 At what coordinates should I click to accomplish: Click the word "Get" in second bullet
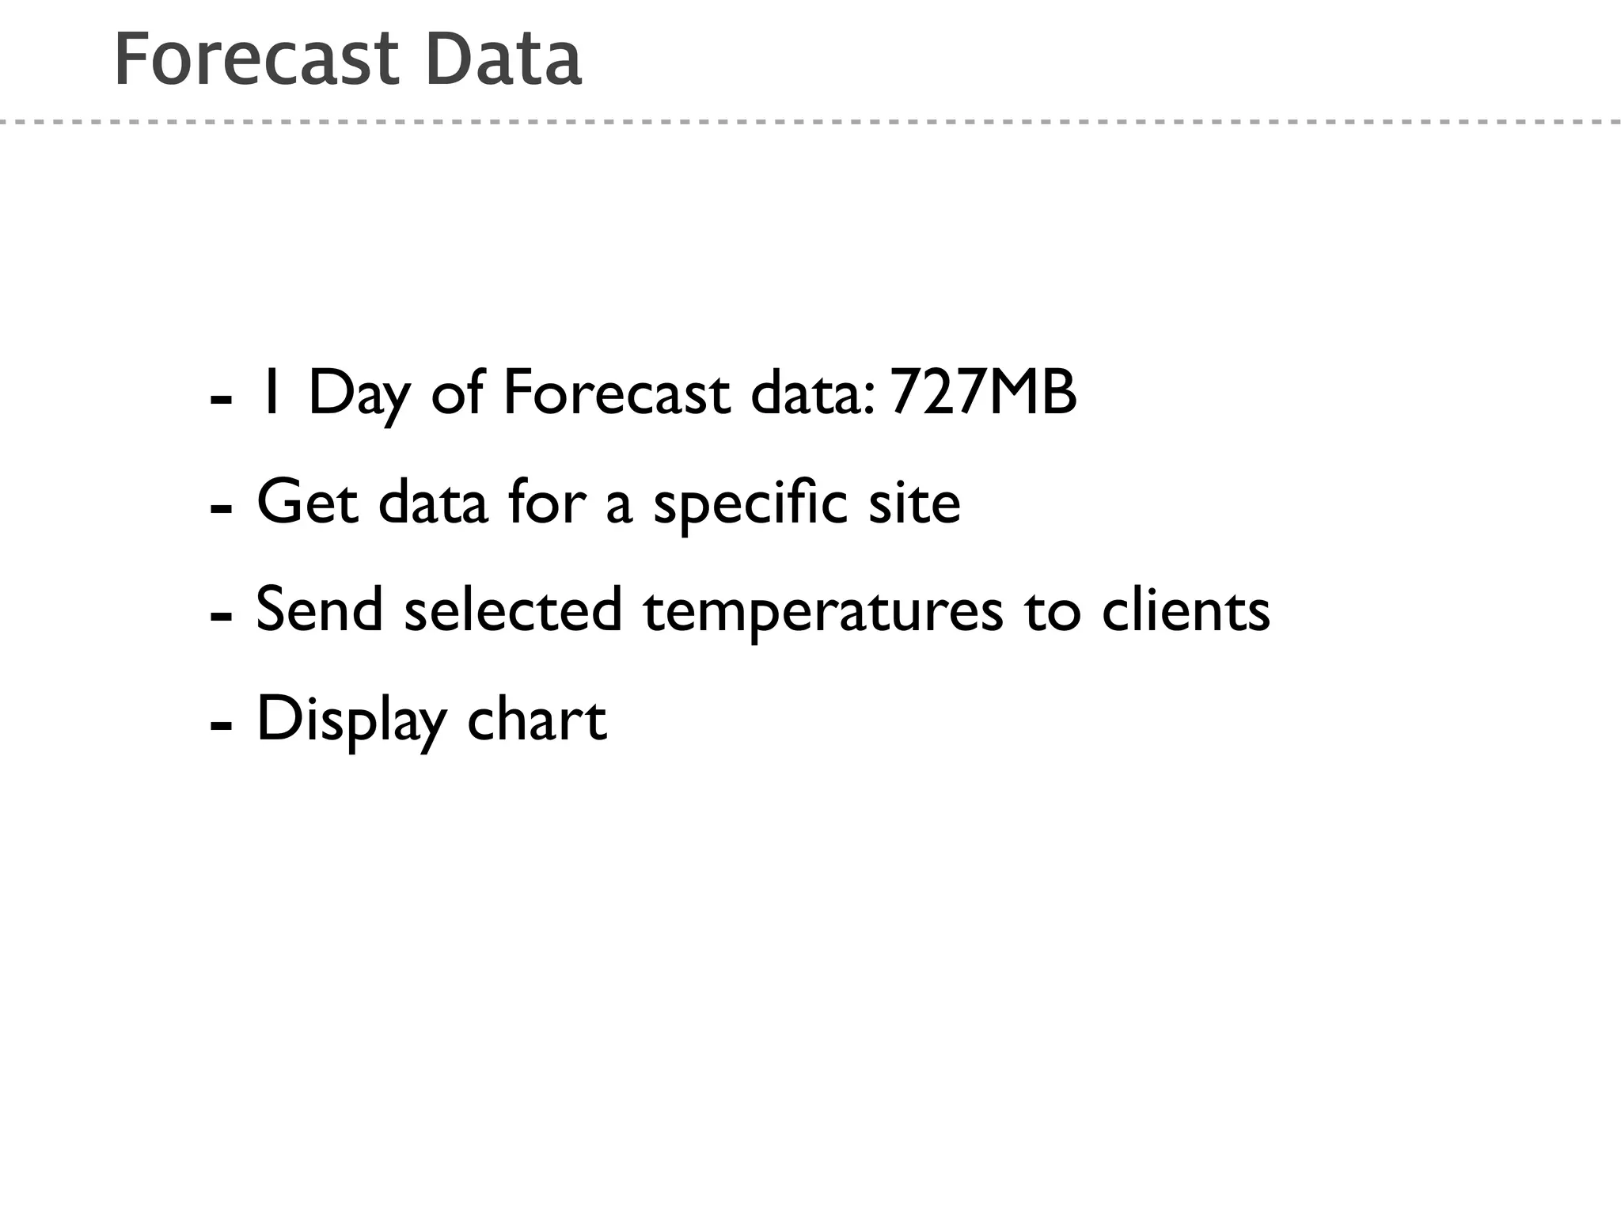pyautogui.click(x=307, y=503)
